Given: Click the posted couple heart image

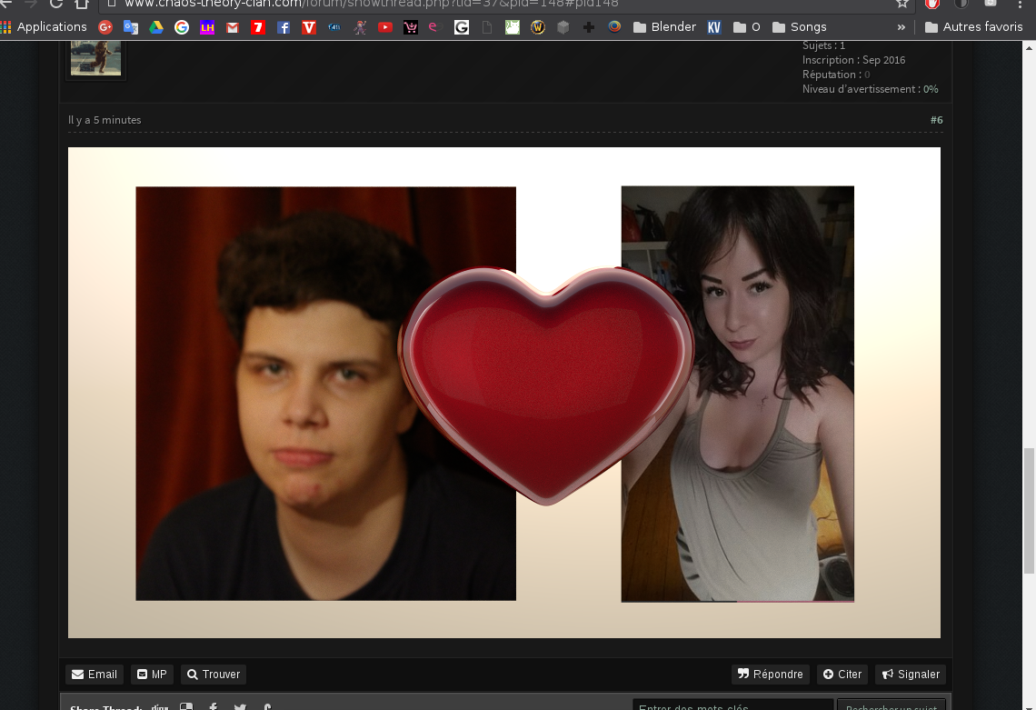Looking at the screenshot, I should (x=504, y=393).
